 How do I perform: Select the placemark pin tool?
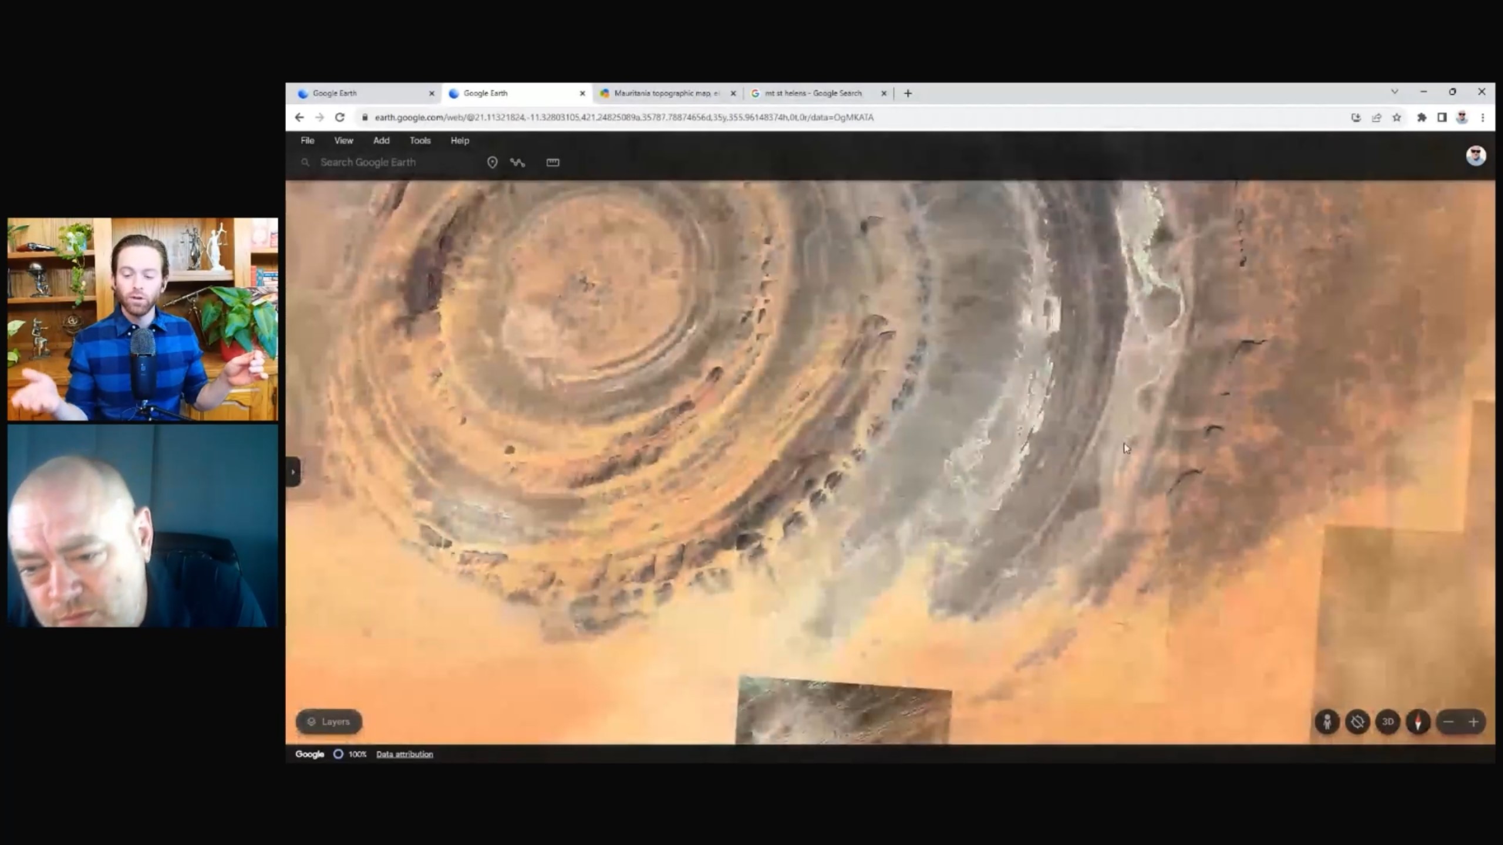pos(492,162)
